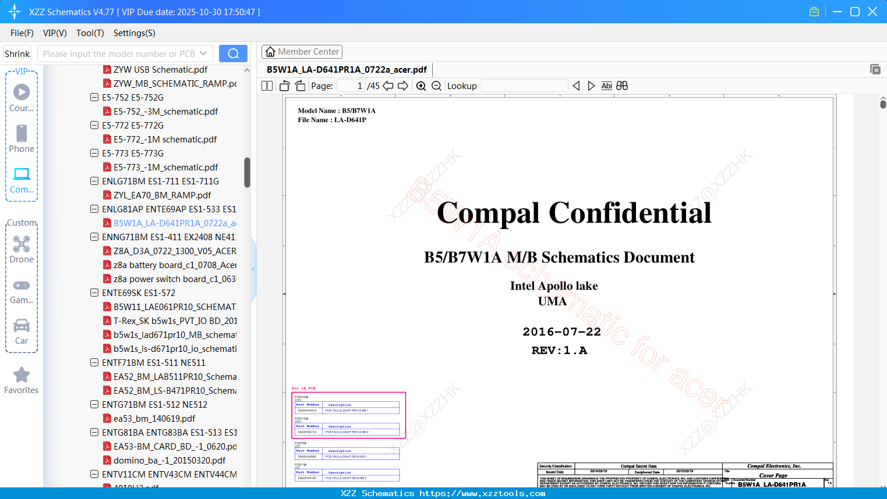Collapse the ENTV11CM ENTV43CM folder
The height and width of the screenshot is (499, 887).
94,474
